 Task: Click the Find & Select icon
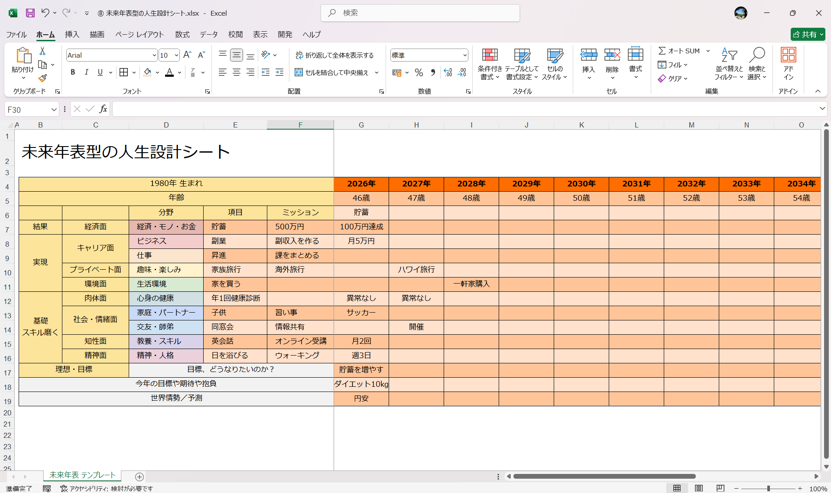757,64
